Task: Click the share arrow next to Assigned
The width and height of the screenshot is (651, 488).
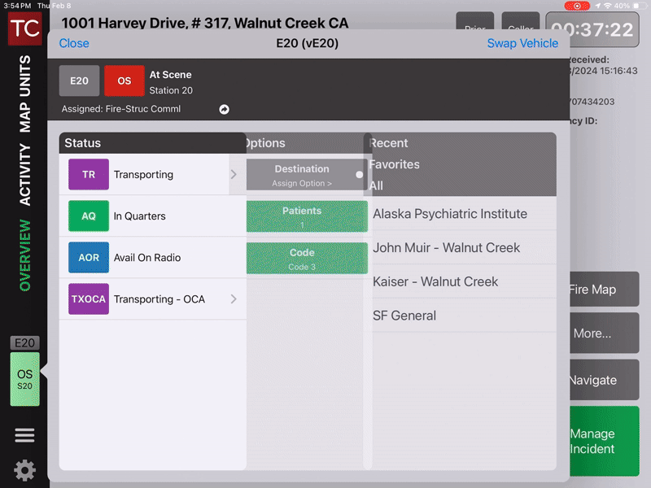Action: 225,109
